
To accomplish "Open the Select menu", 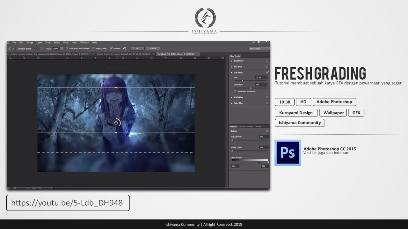I will [x=57, y=43].
